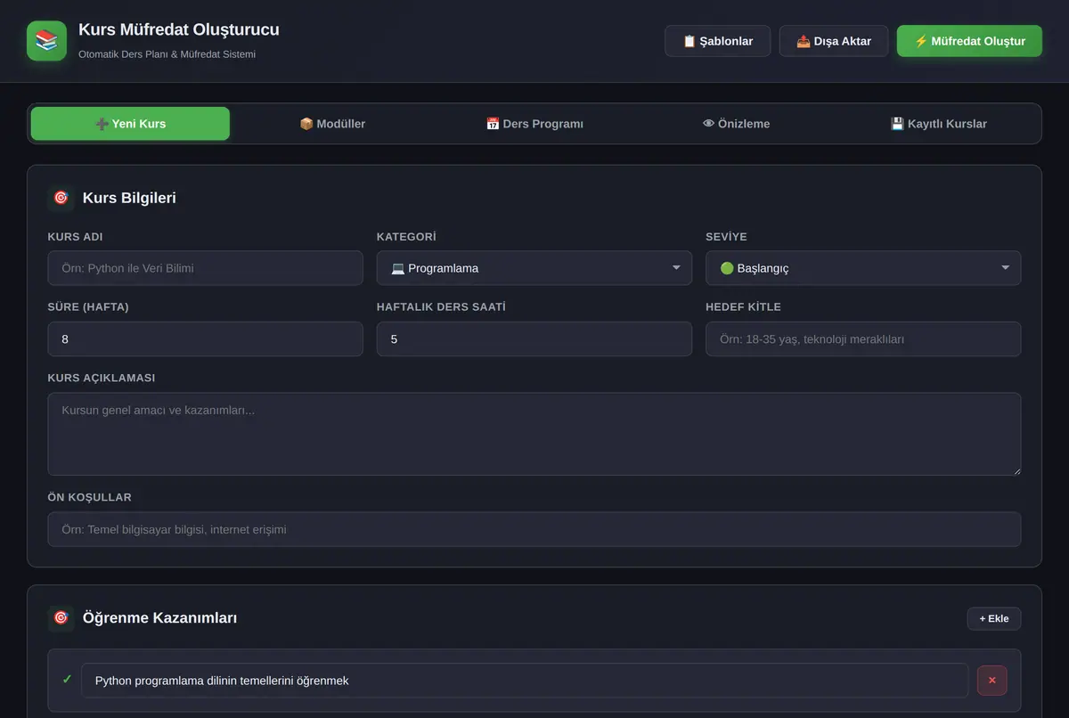Click the green Müfredat Oluştur button
The image size is (1069, 718).
point(969,41)
